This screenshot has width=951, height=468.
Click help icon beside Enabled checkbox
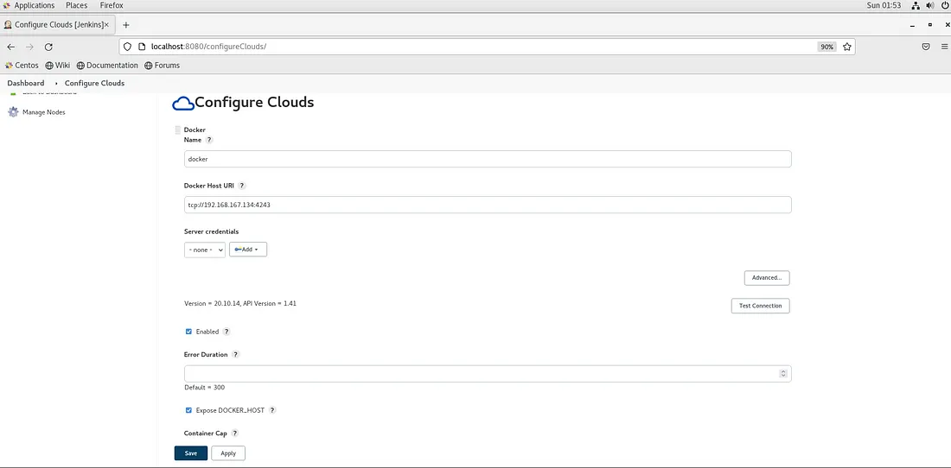pyautogui.click(x=227, y=332)
